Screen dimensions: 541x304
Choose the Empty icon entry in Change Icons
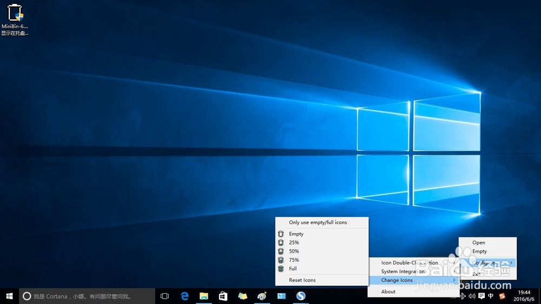point(322,234)
